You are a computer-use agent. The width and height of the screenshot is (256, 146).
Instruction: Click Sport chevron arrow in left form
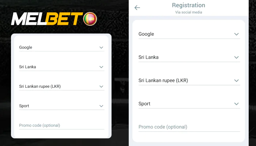pyautogui.click(x=101, y=106)
